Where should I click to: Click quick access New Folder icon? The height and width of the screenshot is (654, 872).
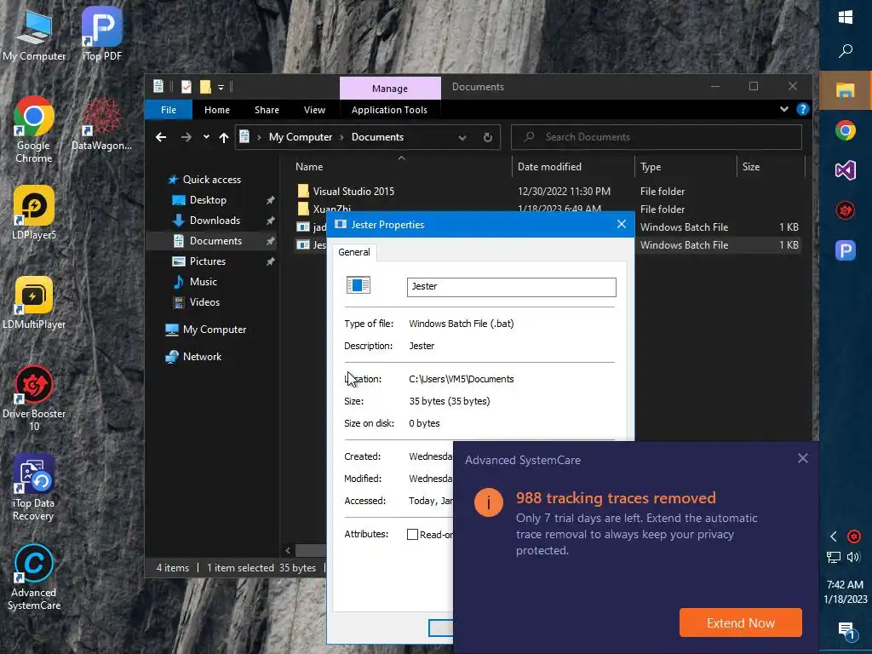click(205, 87)
